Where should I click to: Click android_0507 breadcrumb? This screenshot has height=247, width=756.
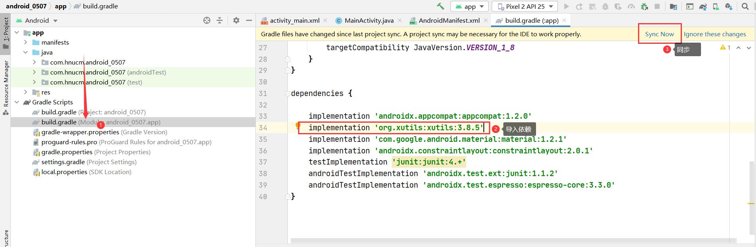click(x=26, y=6)
